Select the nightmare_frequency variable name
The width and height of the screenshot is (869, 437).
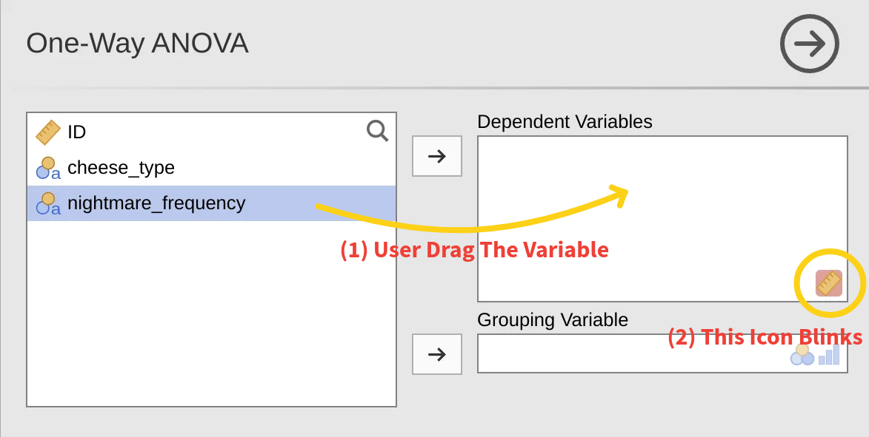(x=156, y=203)
